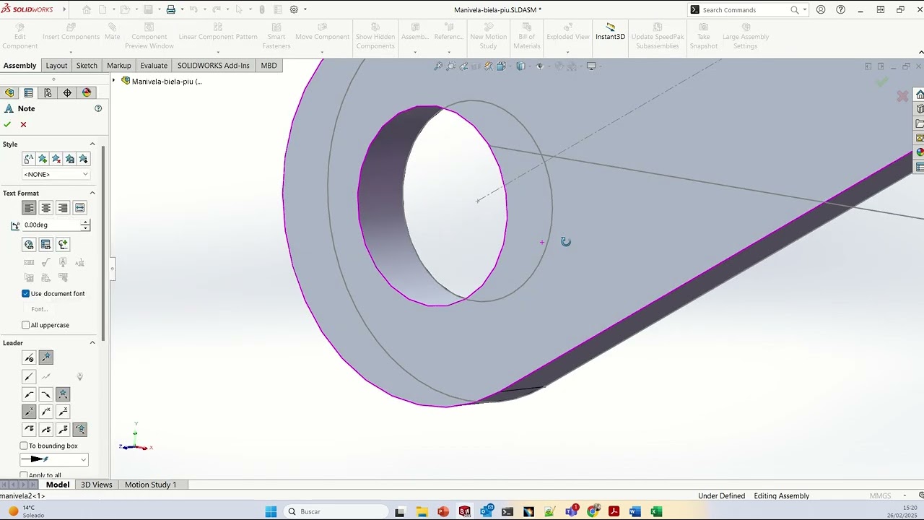
Task: Select the No Leader option icon
Action: coord(29,357)
